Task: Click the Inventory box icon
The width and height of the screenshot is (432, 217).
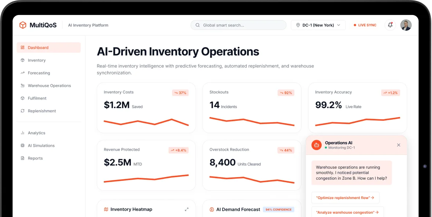Action: click(x=23, y=60)
